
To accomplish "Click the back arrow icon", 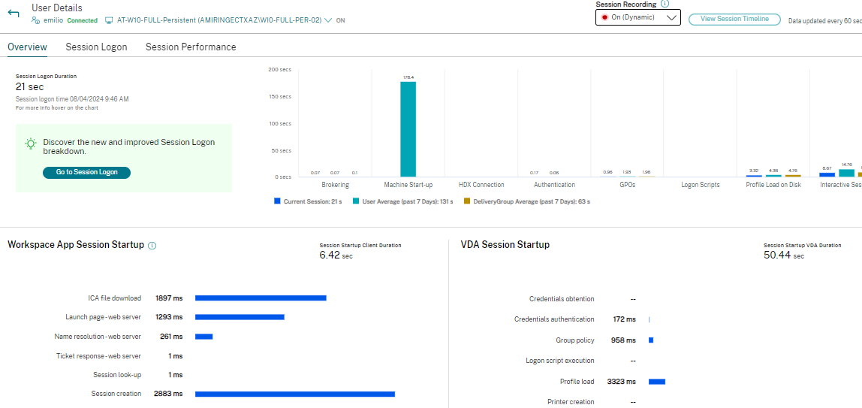I will coord(14,13).
